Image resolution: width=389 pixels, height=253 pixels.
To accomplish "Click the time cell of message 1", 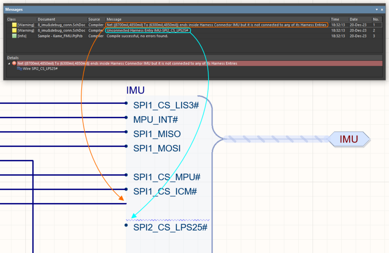I will click(338, 25).
